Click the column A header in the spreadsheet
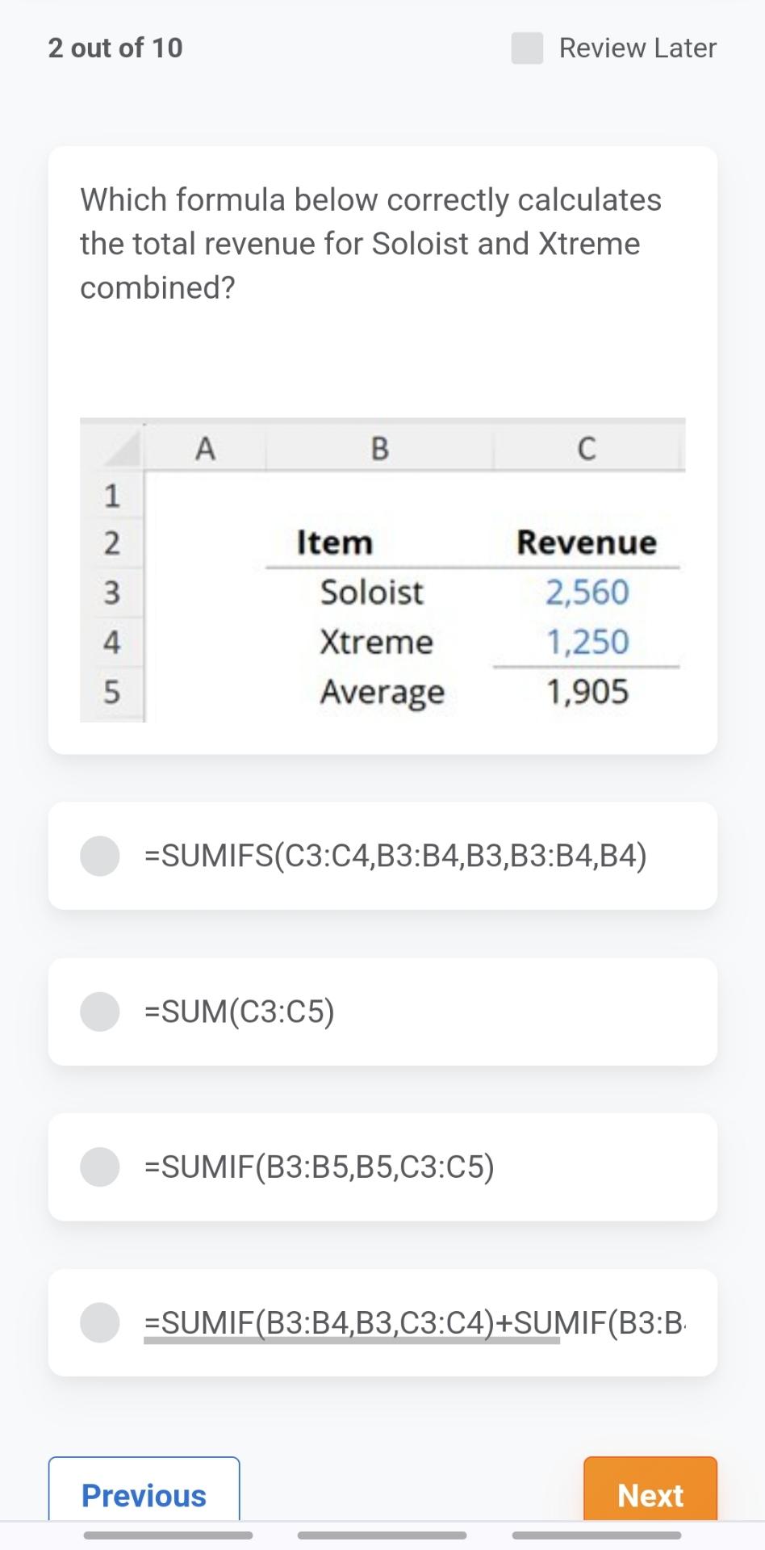The width and height of the screenshot is (765, 1550). tap(205, 448)
